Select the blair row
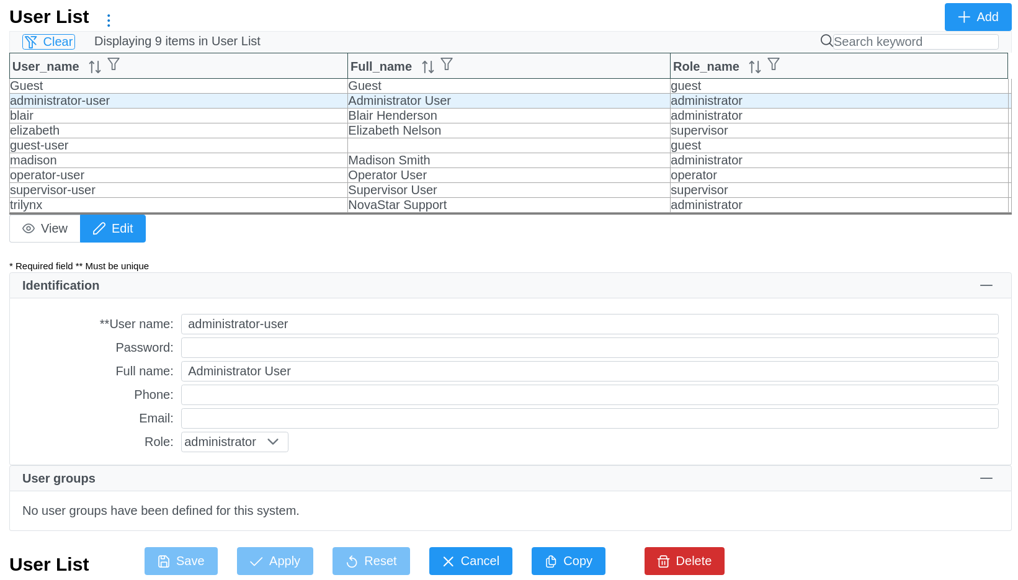Image resolution: width=1018 pixels, height=580 pixels. coord(510,115)
